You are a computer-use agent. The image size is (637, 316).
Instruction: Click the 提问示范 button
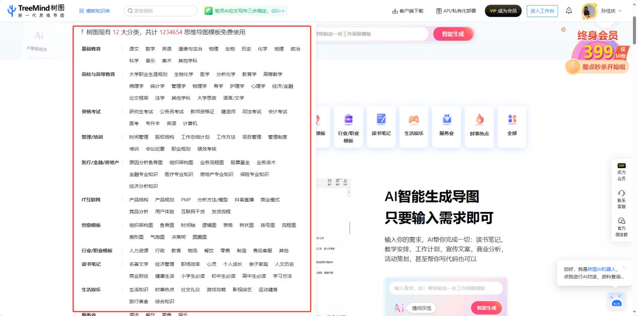pyautogui.click(x=421, y=308)
